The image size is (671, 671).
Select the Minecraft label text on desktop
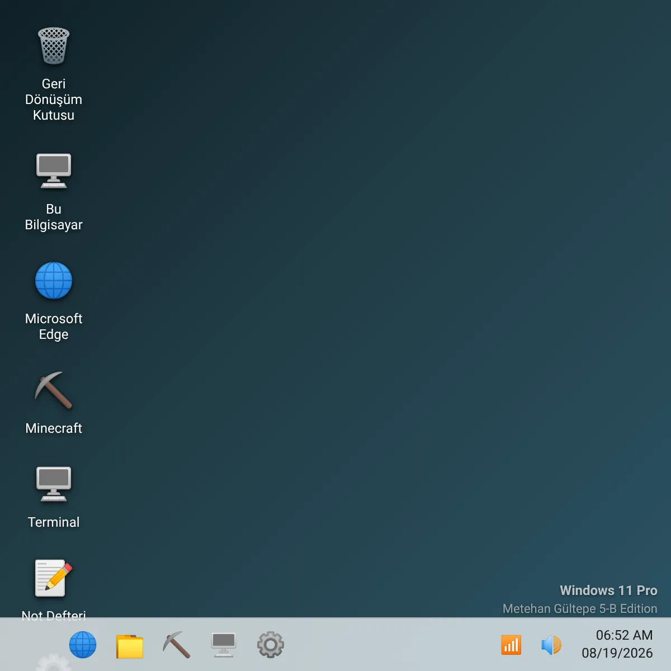(54, 428)
